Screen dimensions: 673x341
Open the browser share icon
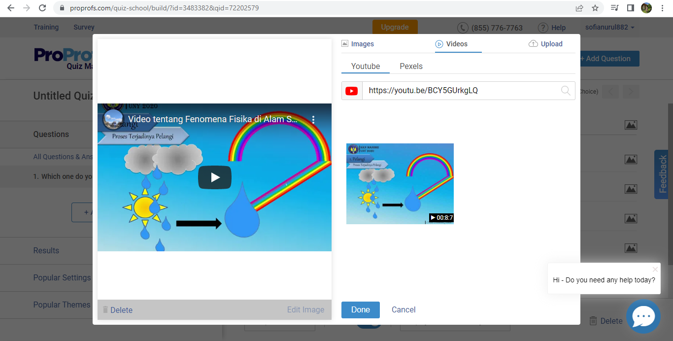[x=579, y=8]
